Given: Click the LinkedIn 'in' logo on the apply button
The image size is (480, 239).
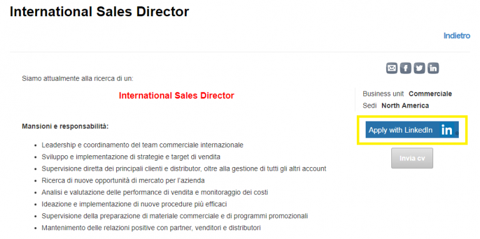Looking at the screenshot, I should [447, 130].
